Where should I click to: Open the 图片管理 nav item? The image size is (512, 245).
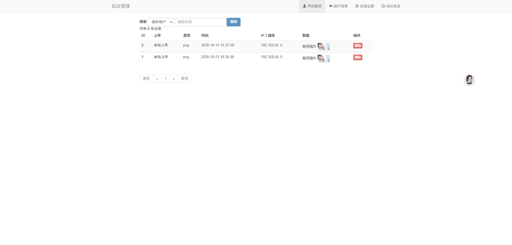pos(338,6)
